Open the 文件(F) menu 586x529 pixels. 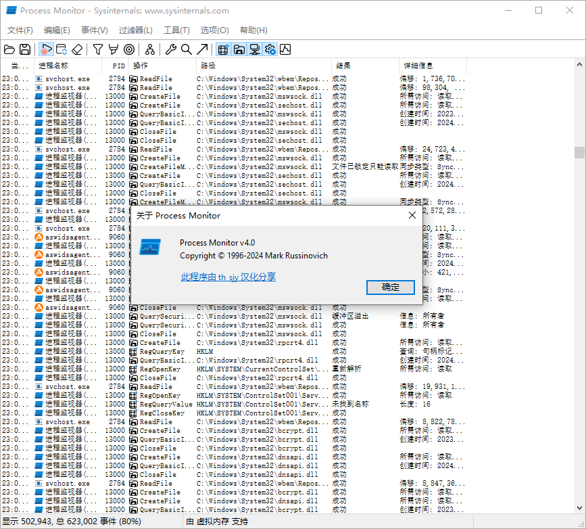20,30
